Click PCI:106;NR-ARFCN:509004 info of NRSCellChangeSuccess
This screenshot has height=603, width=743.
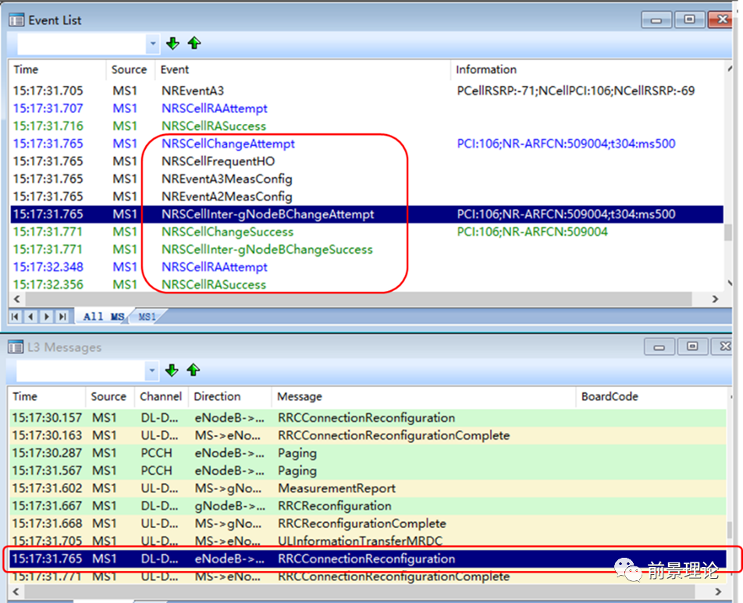[532, 232]
